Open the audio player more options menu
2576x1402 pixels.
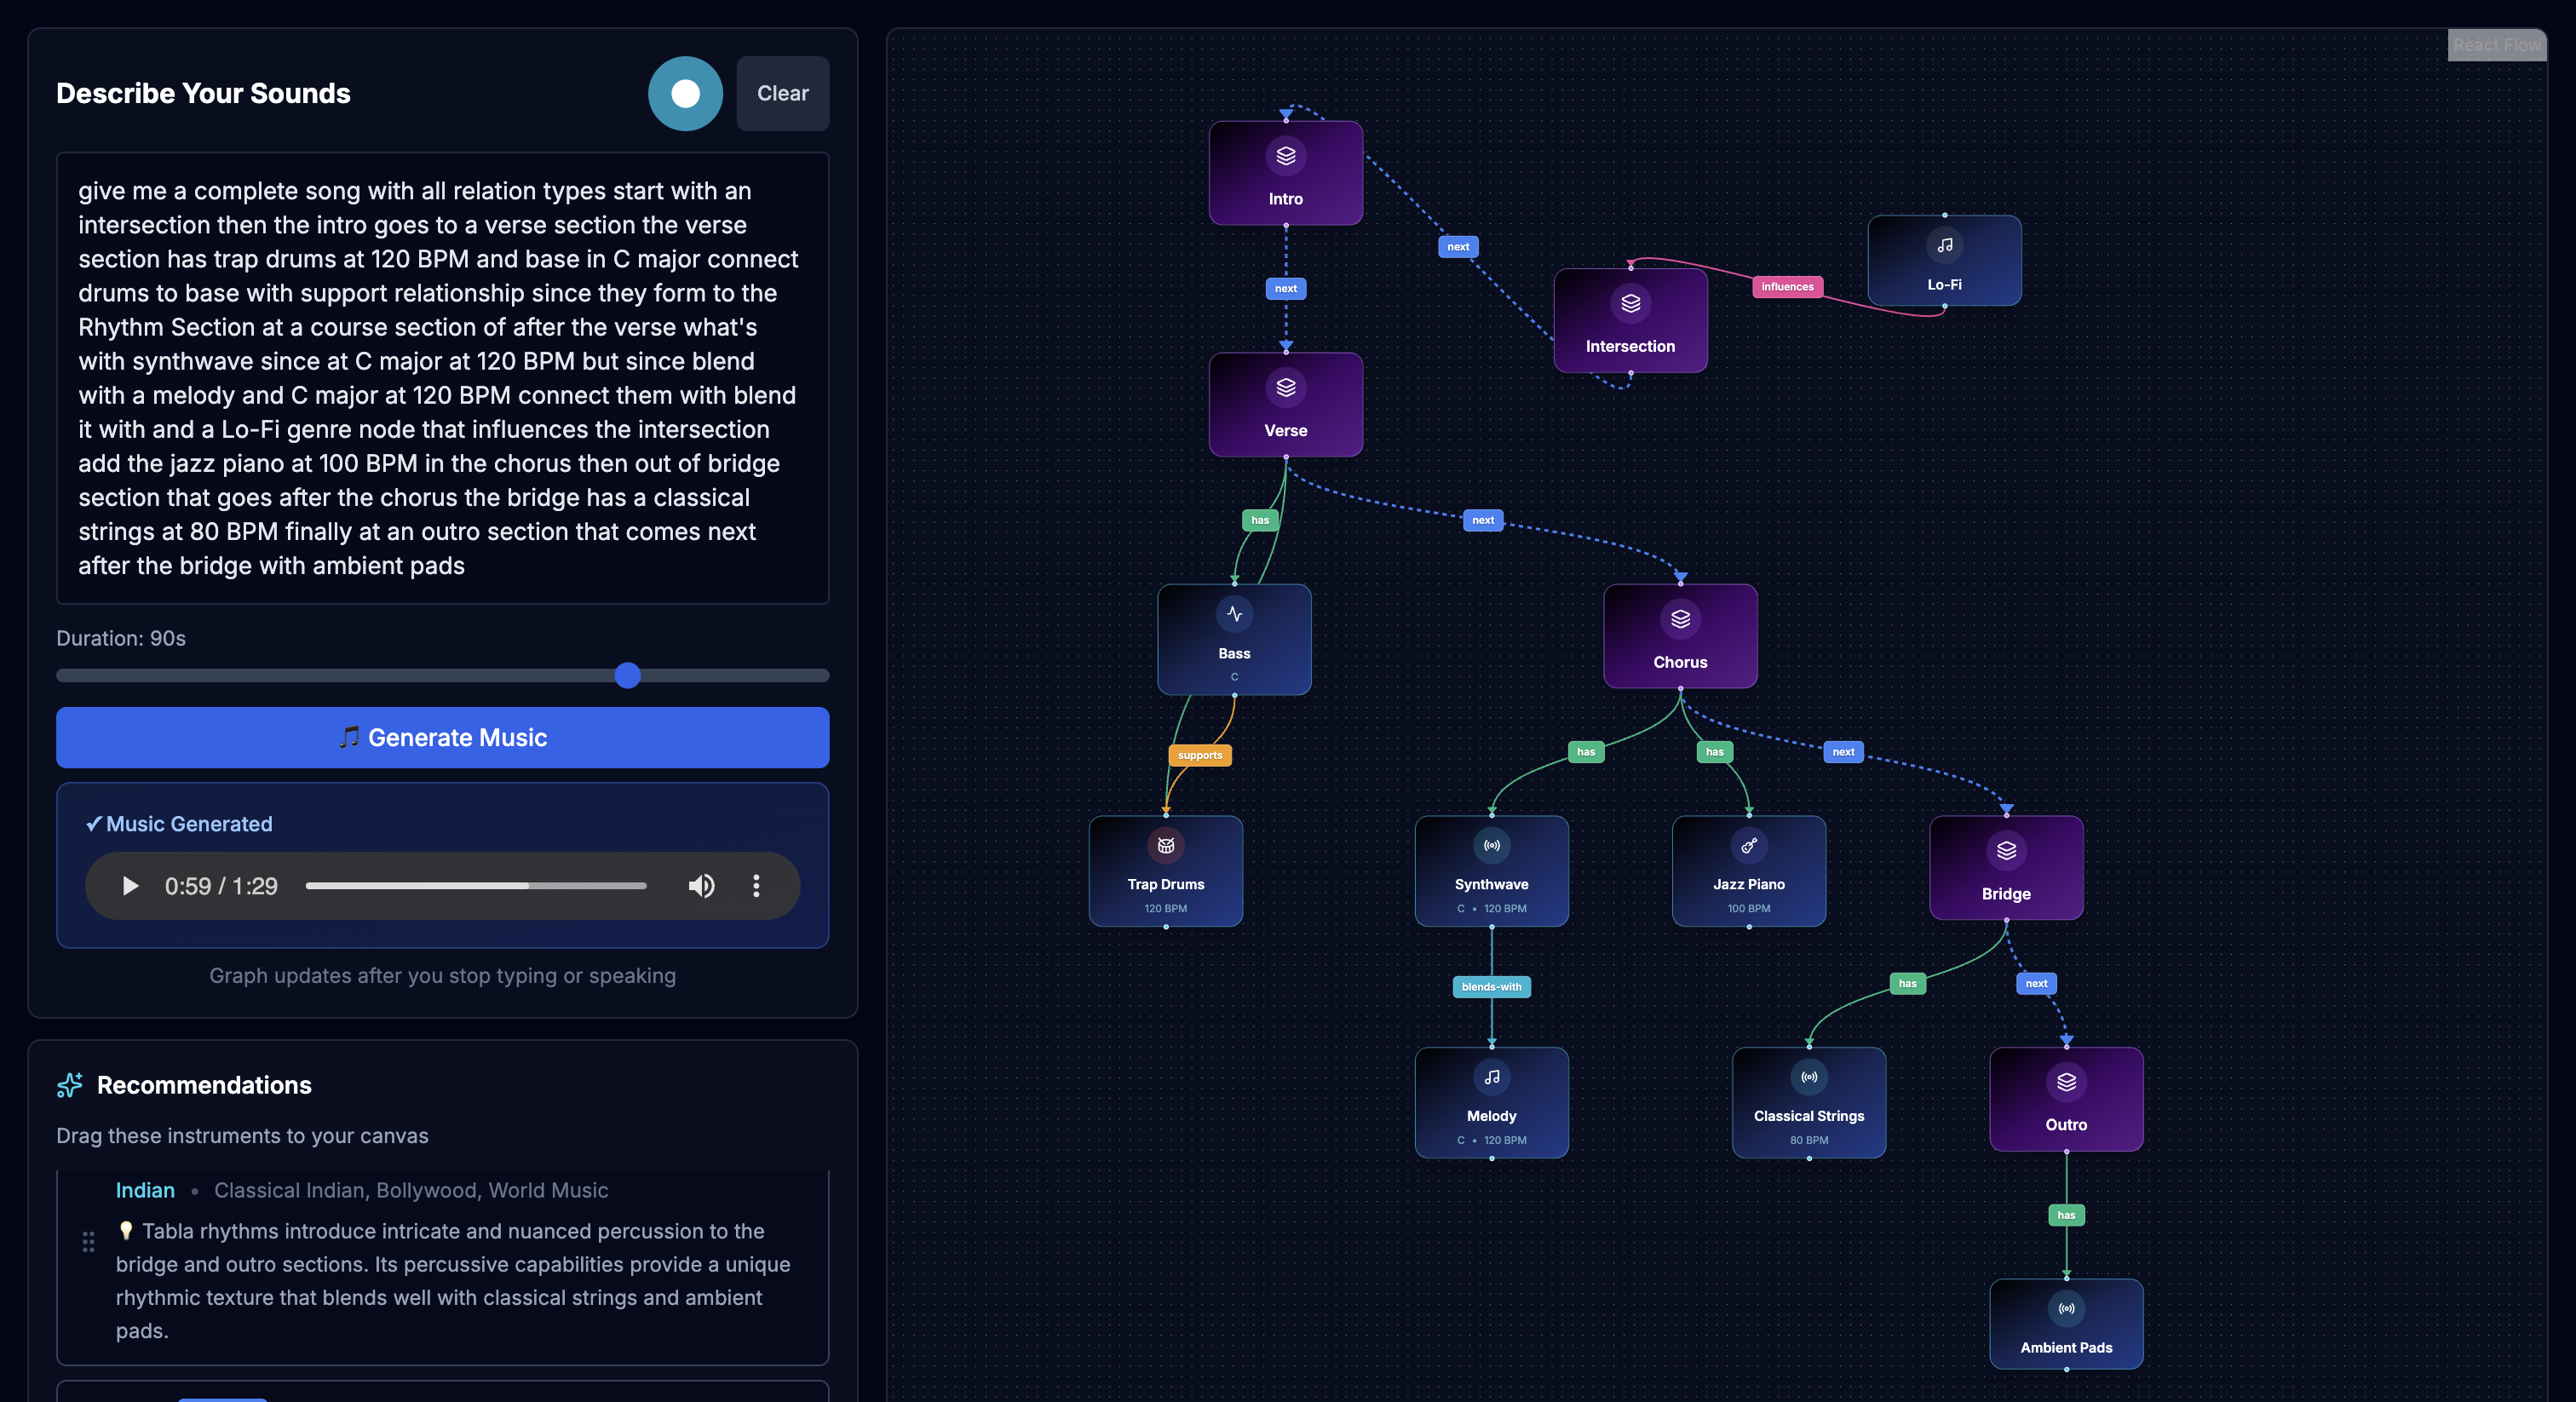coord(756,886)
